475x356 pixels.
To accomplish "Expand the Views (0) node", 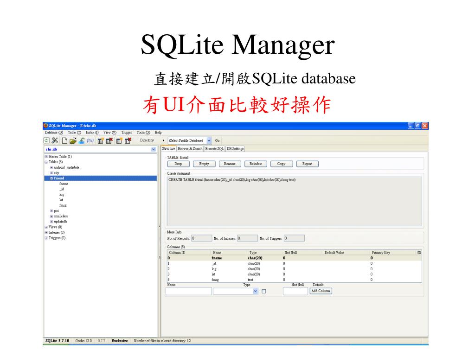I will (x=46, y=227).
